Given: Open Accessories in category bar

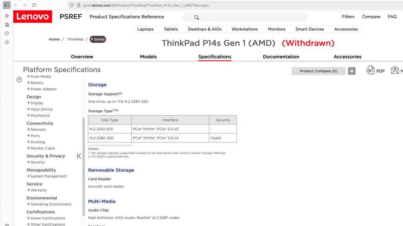Looking at the screenshot, I should coord(346,29).
